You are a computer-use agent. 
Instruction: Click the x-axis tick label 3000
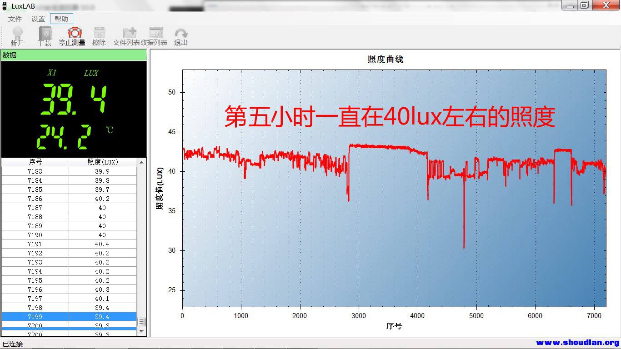point(359,316)
